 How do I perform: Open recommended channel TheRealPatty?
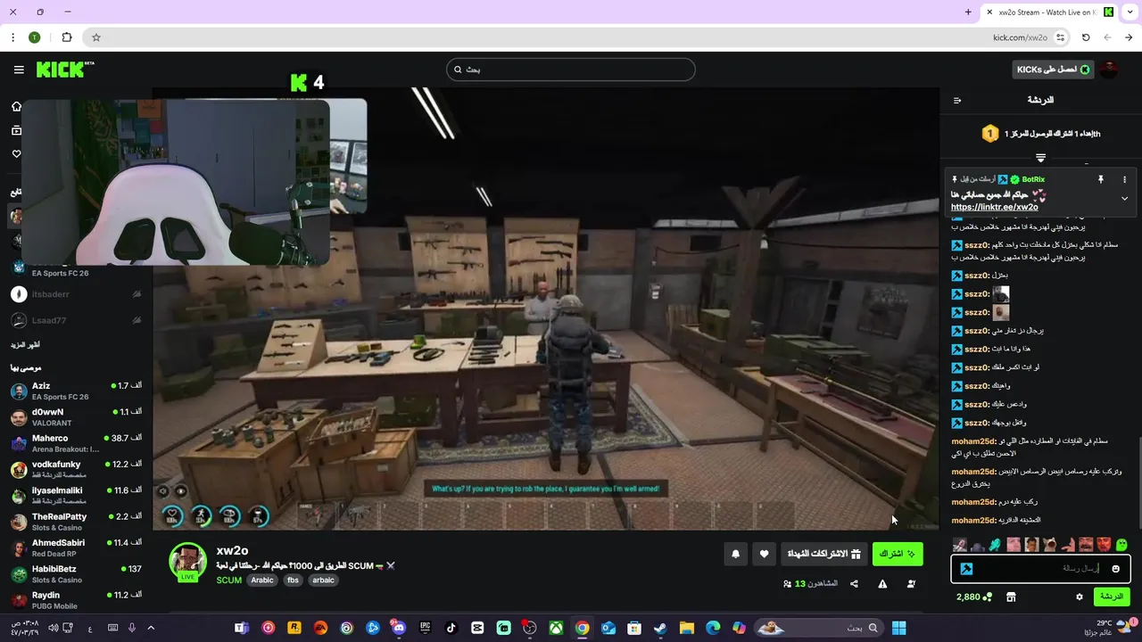(76, 522)
